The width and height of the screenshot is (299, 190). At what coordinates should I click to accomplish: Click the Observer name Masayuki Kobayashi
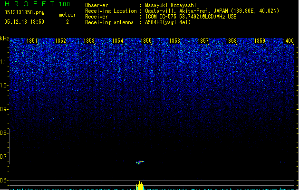[x=171, y=5]
